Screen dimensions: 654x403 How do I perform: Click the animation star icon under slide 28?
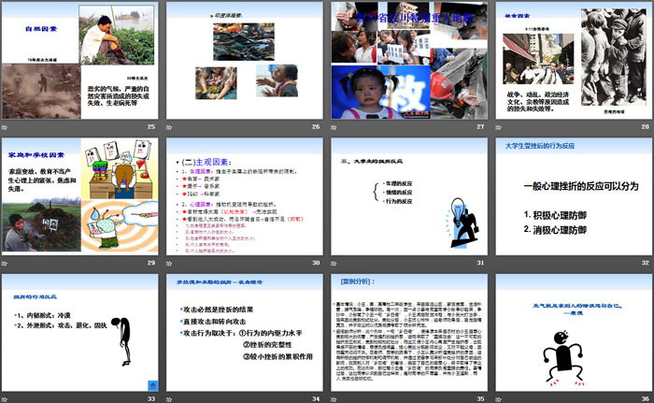[x=498, y=127]
